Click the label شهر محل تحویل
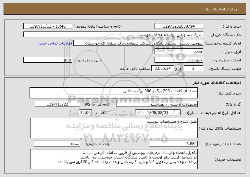The height and width of the screenshot is (177, 250). (x=87, y=60)
